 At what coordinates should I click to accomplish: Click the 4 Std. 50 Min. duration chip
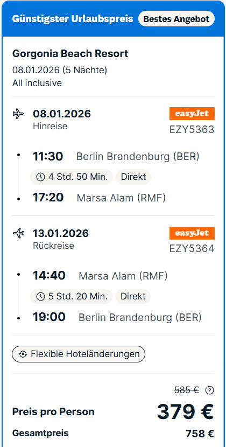tap(72, 177)
